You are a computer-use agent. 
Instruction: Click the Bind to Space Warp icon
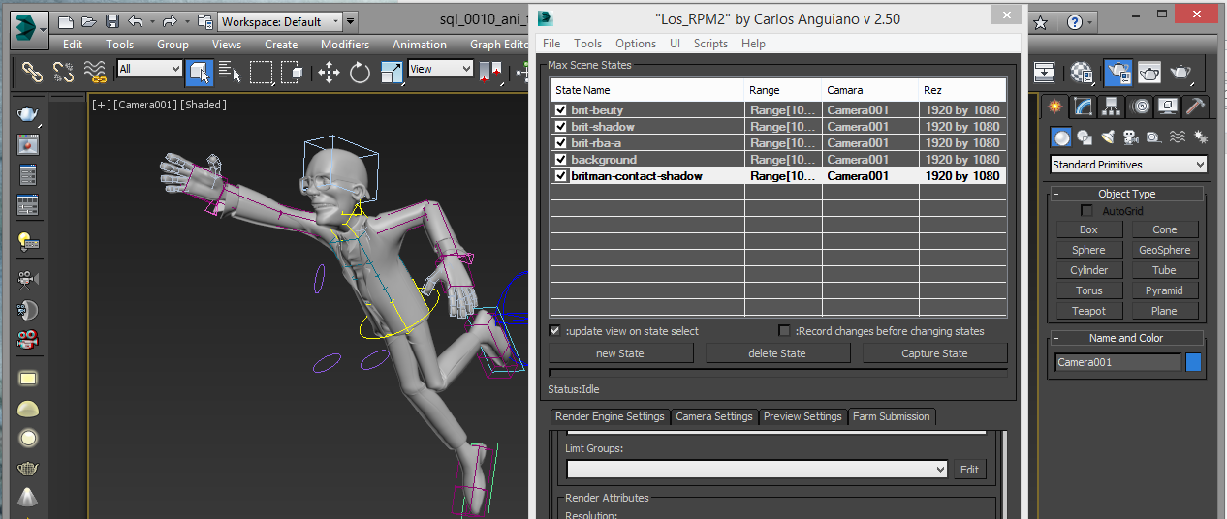(x=95, y=72)
